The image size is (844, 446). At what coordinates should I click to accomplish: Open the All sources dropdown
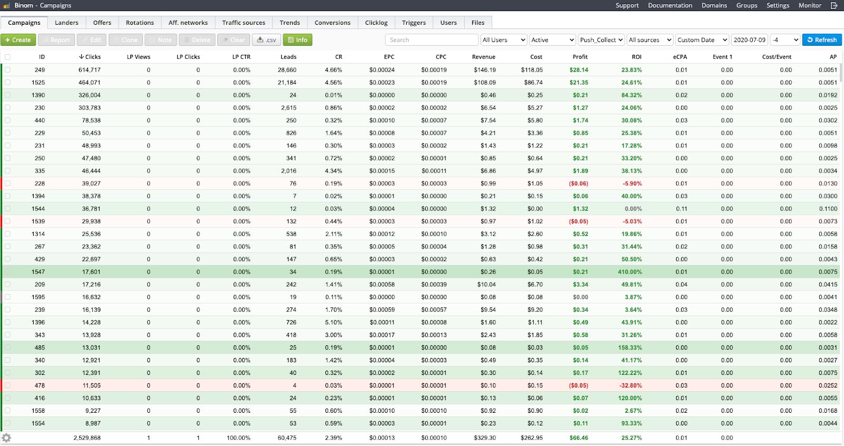[x=650, y=40]
